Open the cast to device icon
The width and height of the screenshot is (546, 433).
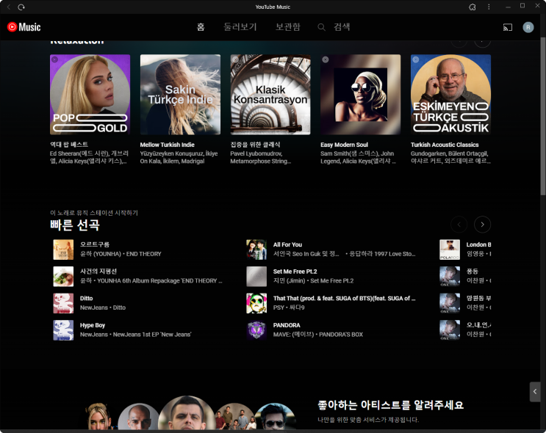click(507, 27)
